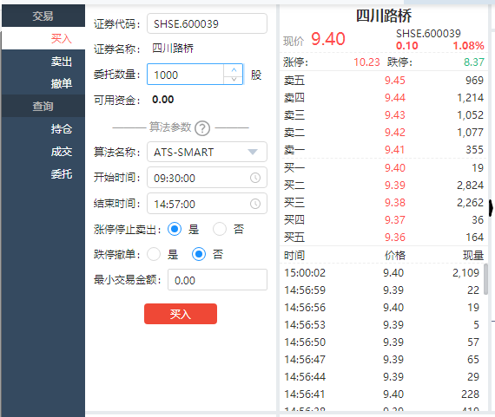This screenshot has height=417, width=495.
Task: Open the 撤单 (cancel order) menu item
Action: tap(43, 83)
